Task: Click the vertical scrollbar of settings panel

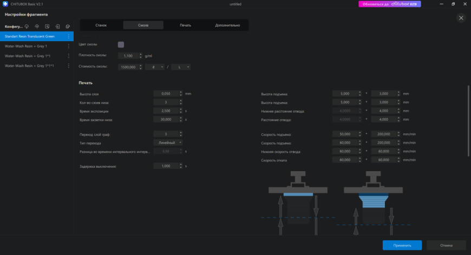Action: click(468, 121)
